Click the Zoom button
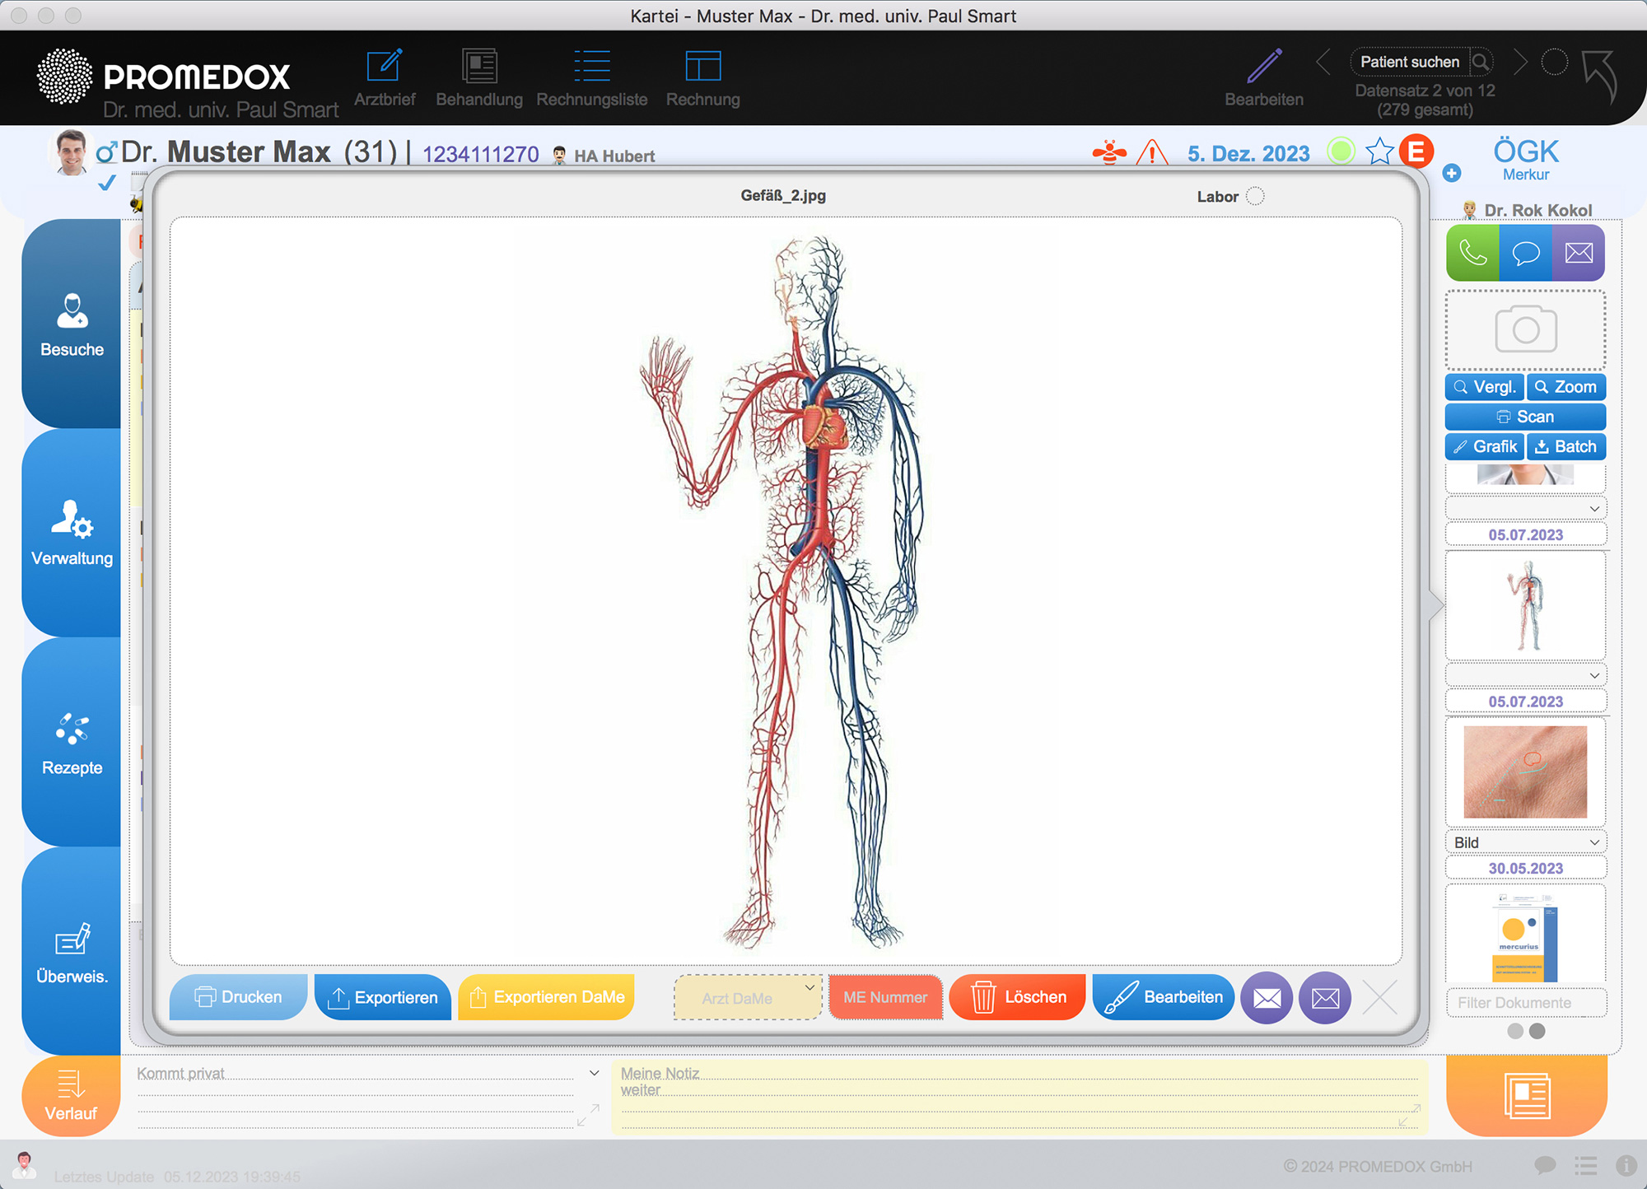The height and width of the screenshot is (1189, 1647). (x=1566, y=387)
